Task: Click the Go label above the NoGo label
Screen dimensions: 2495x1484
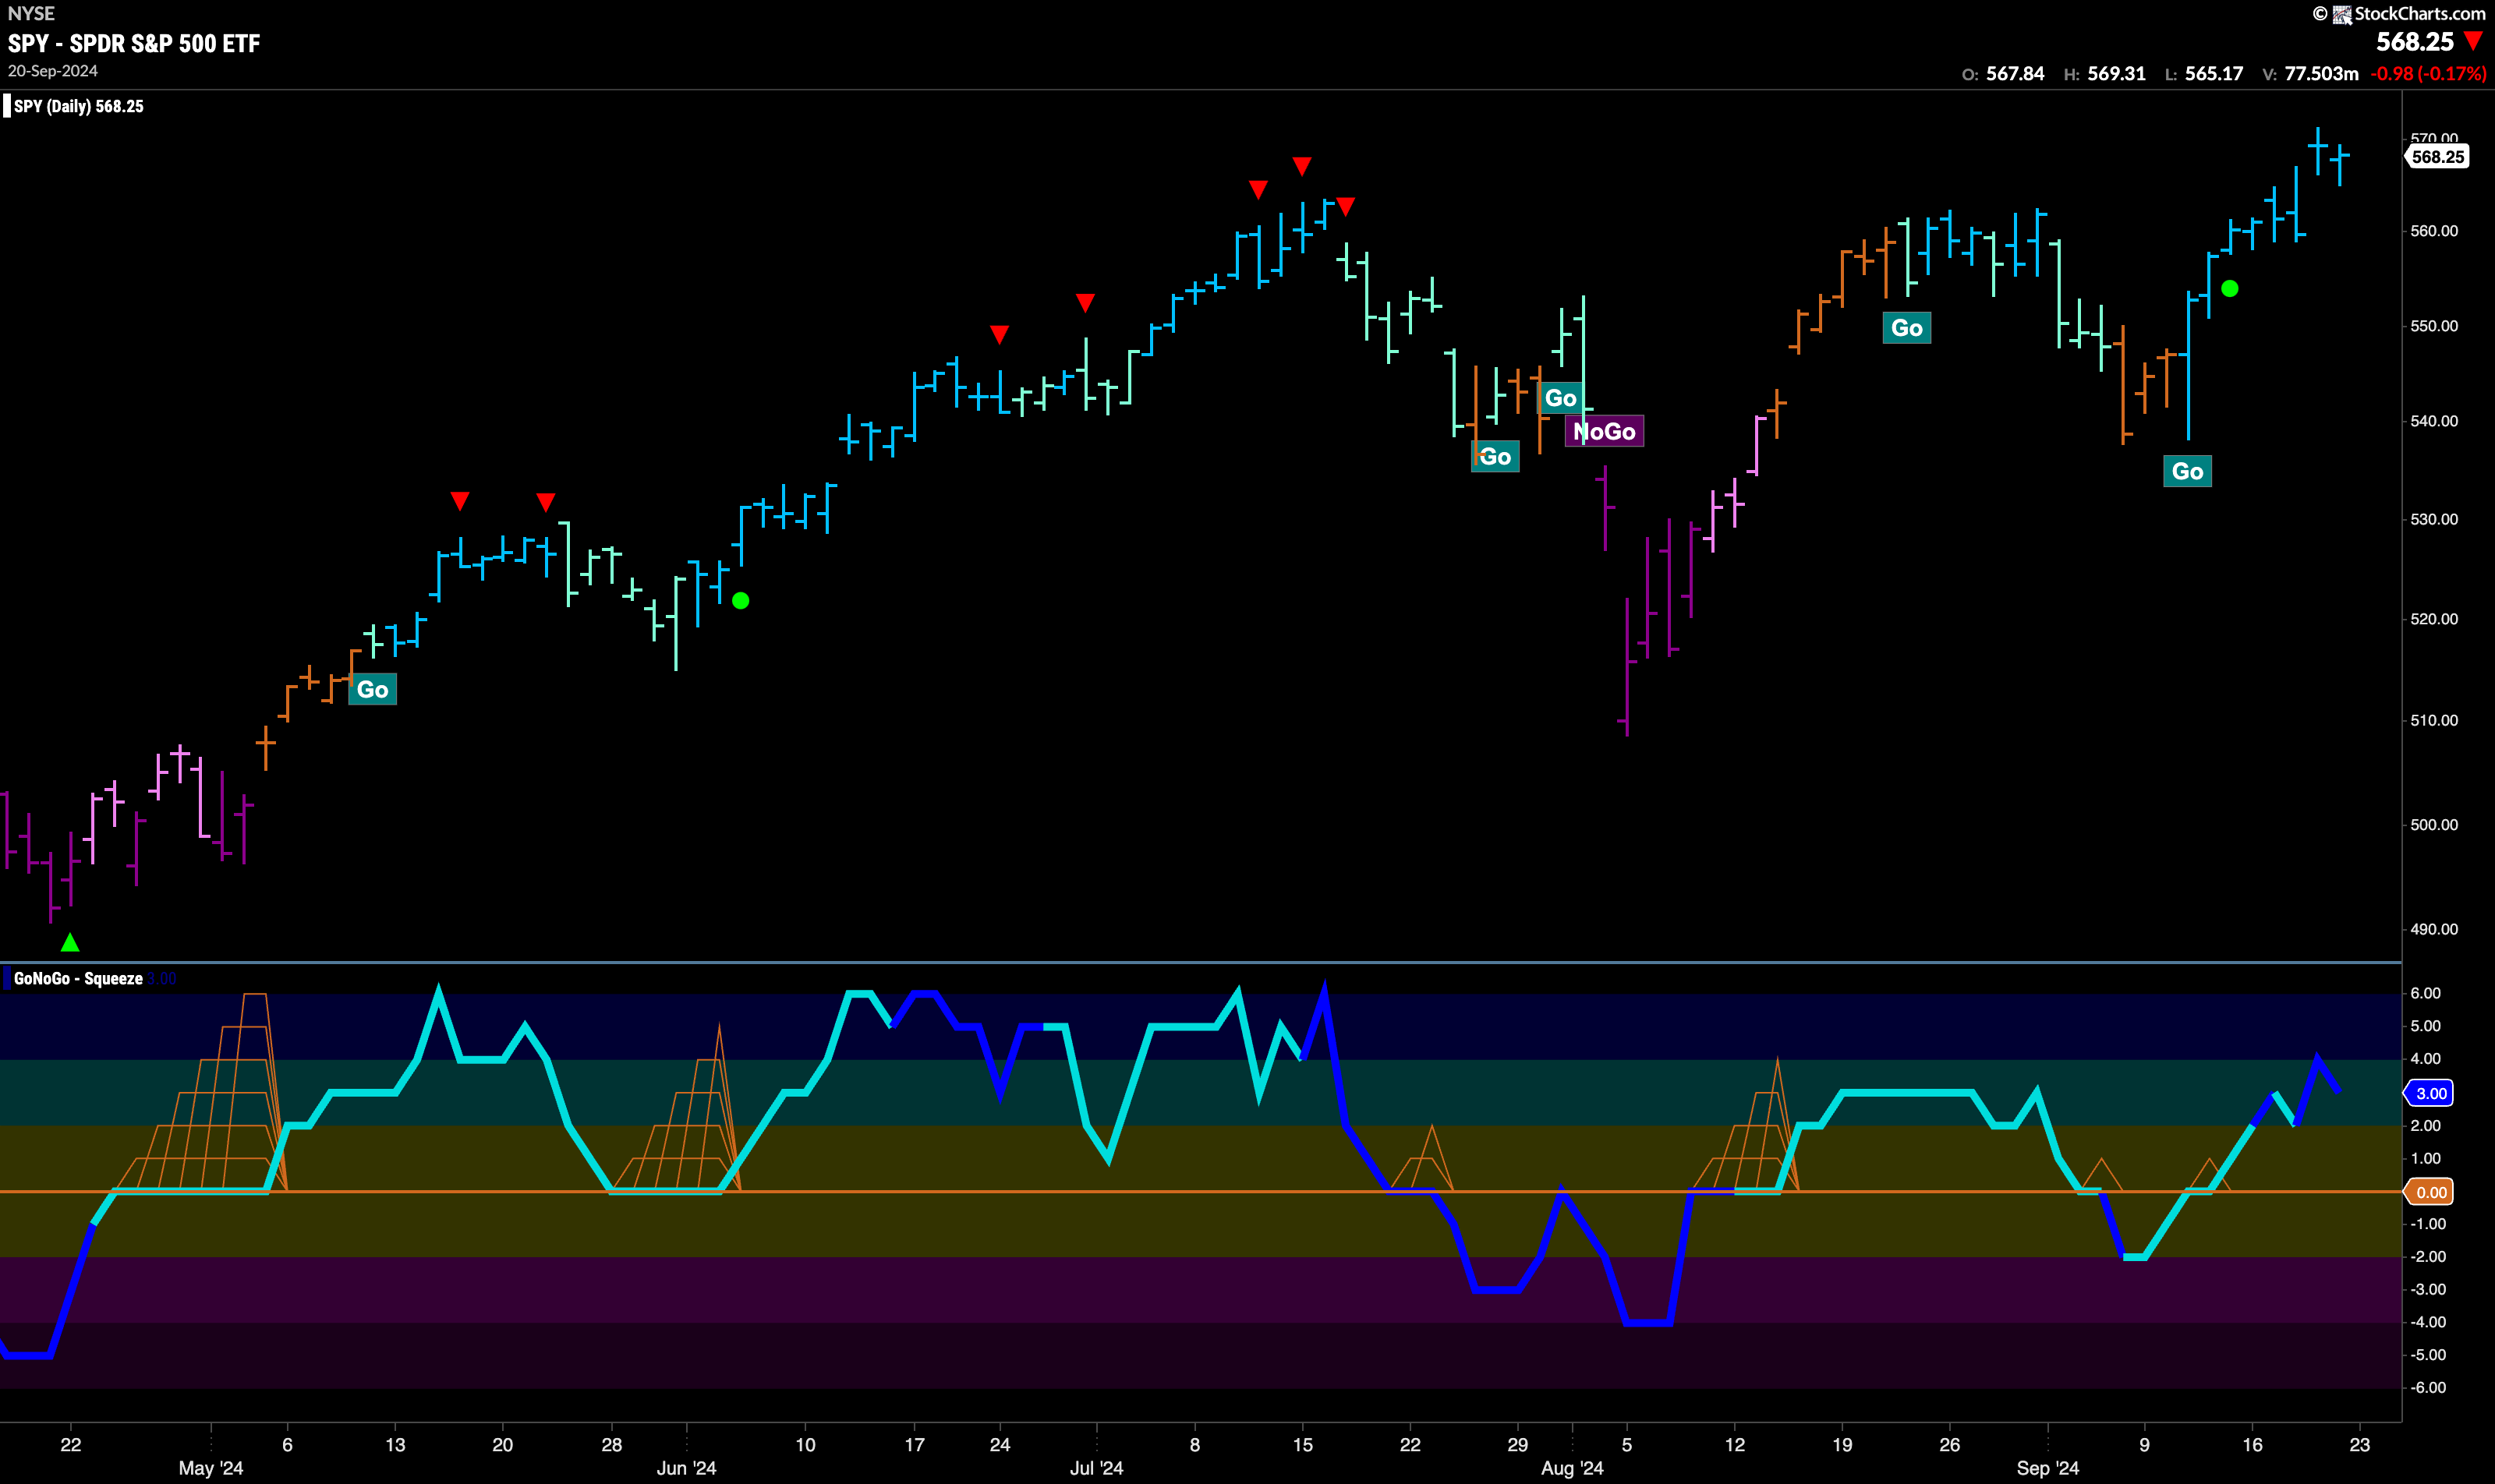Action: click(1561, 398)
